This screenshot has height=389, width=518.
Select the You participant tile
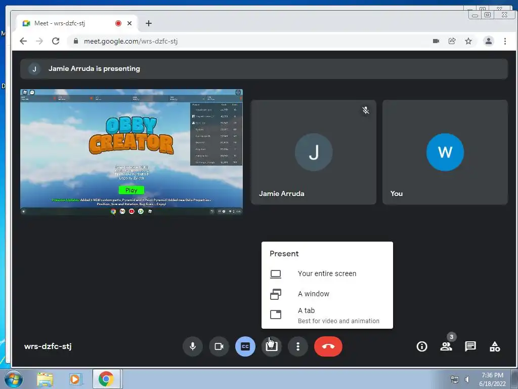coord(445,152)
